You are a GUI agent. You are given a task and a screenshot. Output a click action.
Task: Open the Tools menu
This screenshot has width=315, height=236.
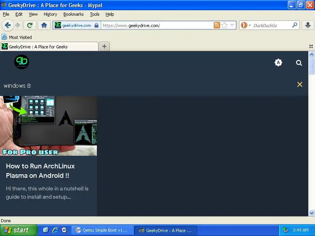point(94,14)
